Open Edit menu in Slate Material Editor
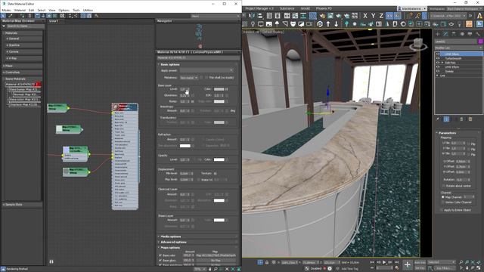 tap(31, 10)
